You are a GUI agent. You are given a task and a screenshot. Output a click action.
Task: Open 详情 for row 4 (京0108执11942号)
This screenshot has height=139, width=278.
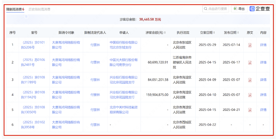[x=263, y=95]
